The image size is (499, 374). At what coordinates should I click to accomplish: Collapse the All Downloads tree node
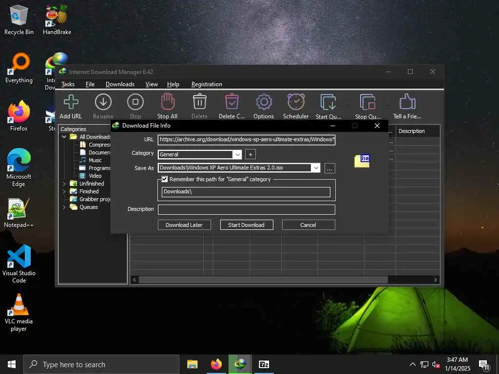point(64,137)
